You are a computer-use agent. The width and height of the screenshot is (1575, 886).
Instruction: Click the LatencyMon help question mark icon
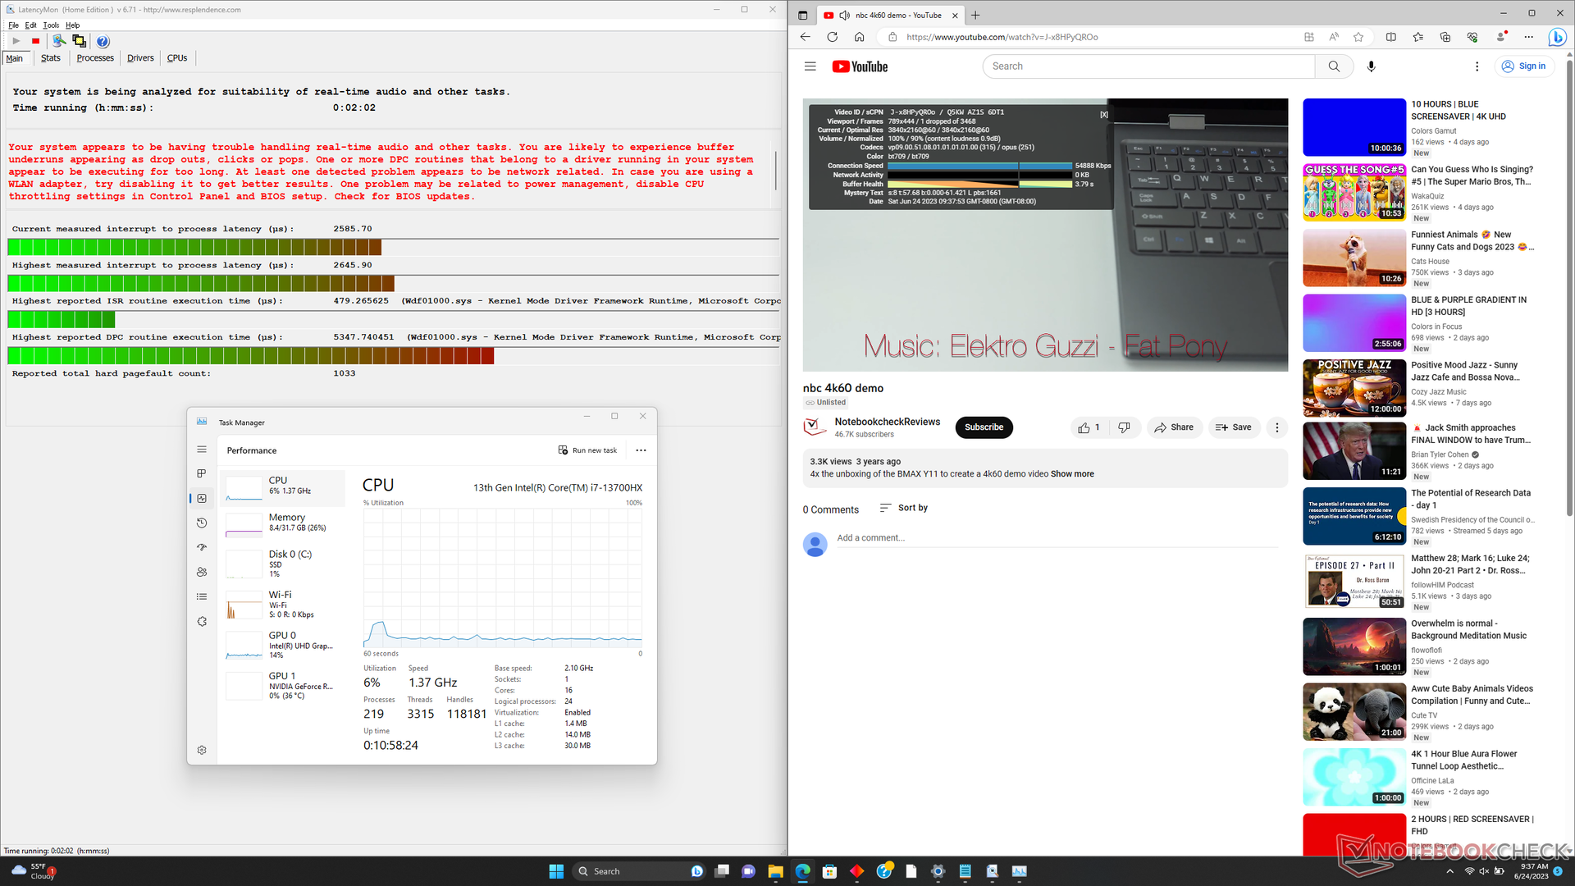click(103, 41)
